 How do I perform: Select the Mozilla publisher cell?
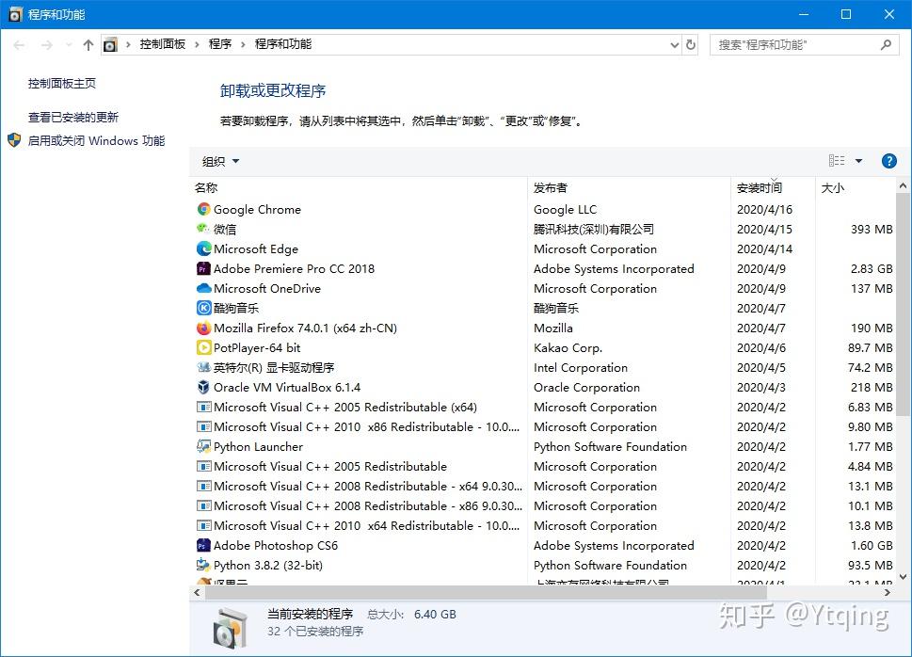click(553, 328)
